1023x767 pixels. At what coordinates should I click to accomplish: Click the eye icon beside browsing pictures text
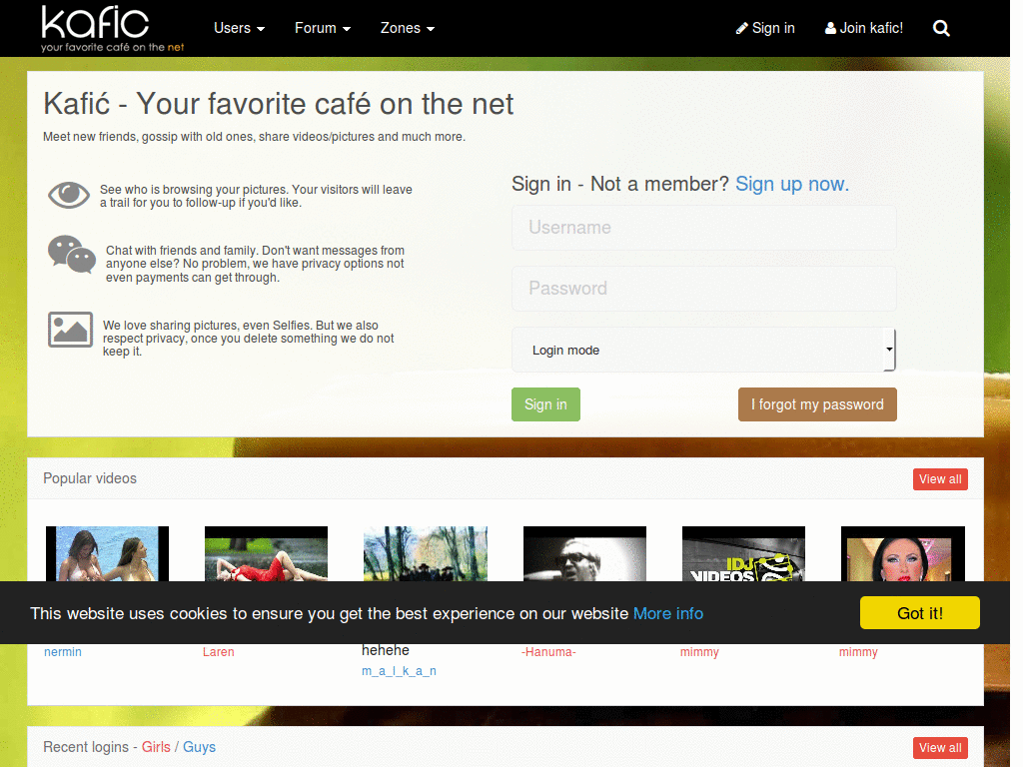[69, 195]
